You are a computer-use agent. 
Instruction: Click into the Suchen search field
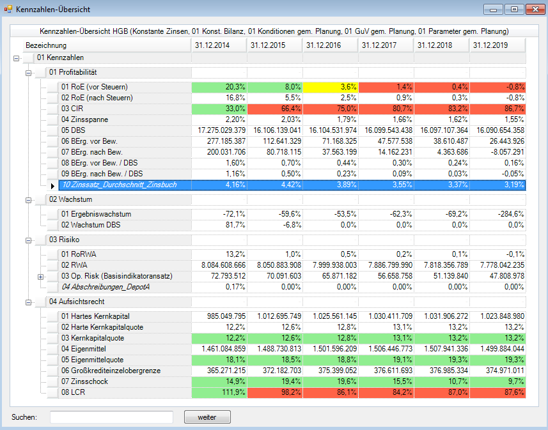(x=111, y=417)
